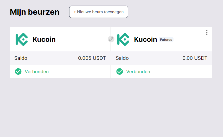Click the Saldo label on Kucoin spot card
223x137 pixels.
21,58
